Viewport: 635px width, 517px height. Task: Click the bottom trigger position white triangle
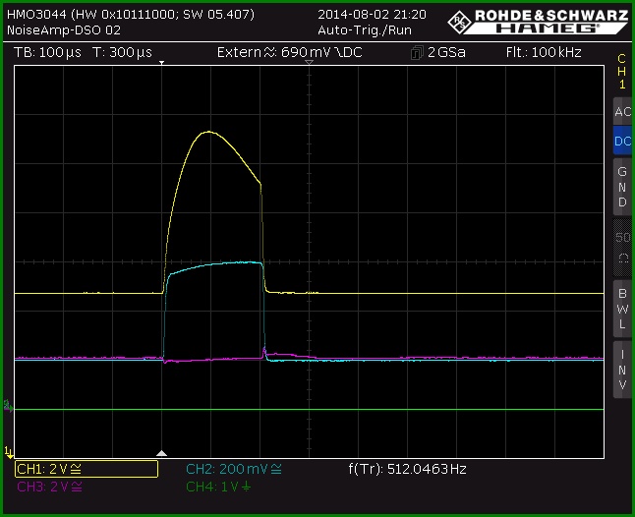[x=161, y=453]
